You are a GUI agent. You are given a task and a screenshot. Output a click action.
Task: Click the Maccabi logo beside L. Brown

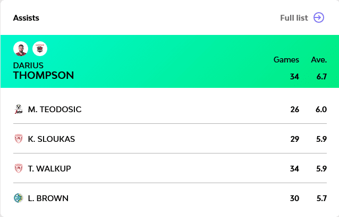[19, 198]
